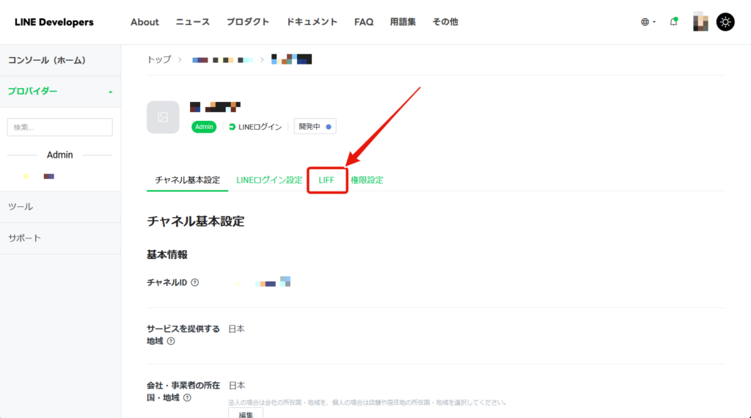Click help icon next to 会社・事業者の所在国・地域

pos(187,398)
